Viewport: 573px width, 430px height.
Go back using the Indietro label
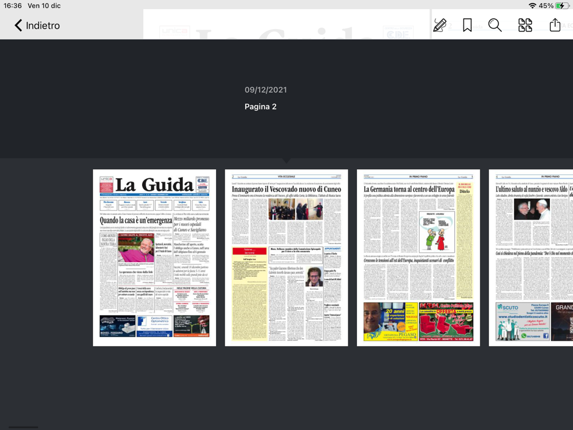tap(43, 26)
